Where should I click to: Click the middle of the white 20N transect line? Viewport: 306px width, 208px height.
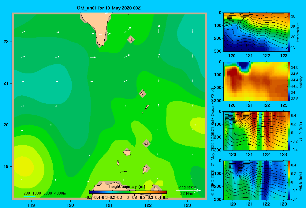point(123,125)
